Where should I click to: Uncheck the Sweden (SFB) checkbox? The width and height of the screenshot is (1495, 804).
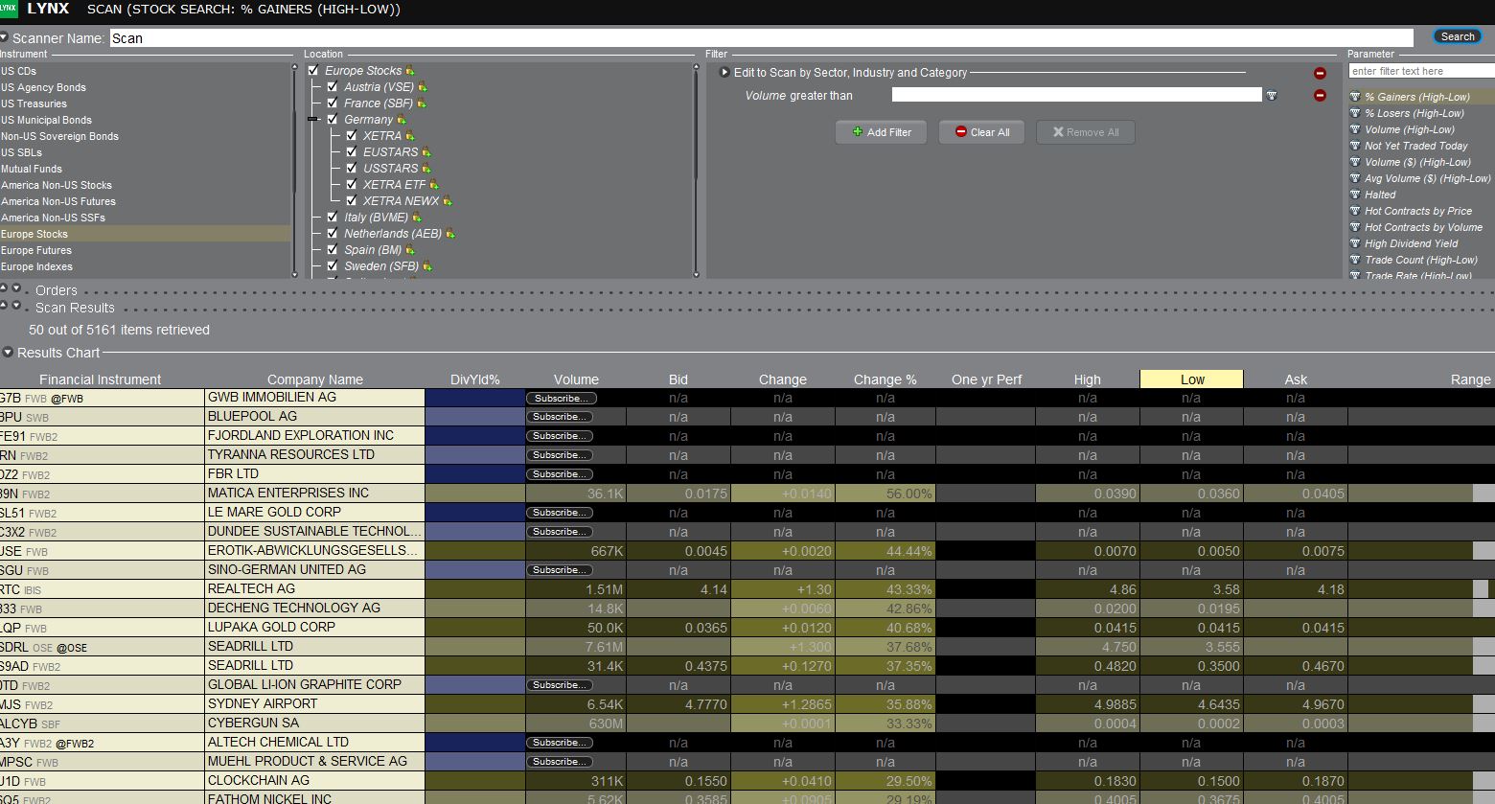[x=333, y=265]
